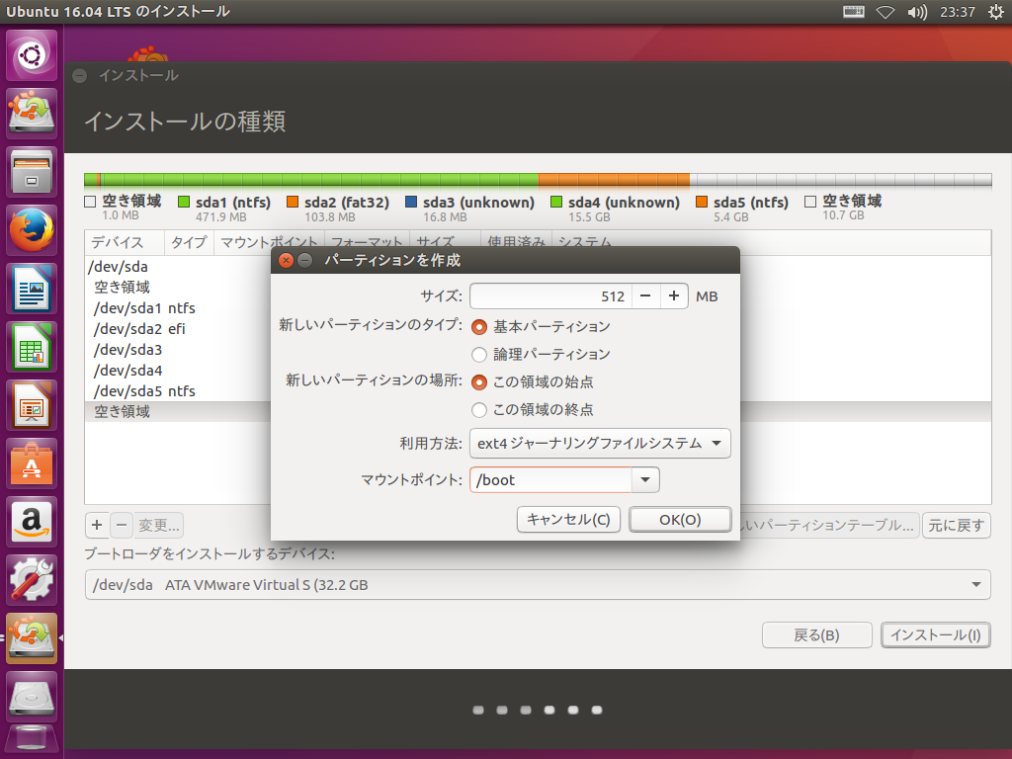1012x759 pixels.
Task: Open the ext4 filesystem usage dropdown
Action: (x=600, y=444)
